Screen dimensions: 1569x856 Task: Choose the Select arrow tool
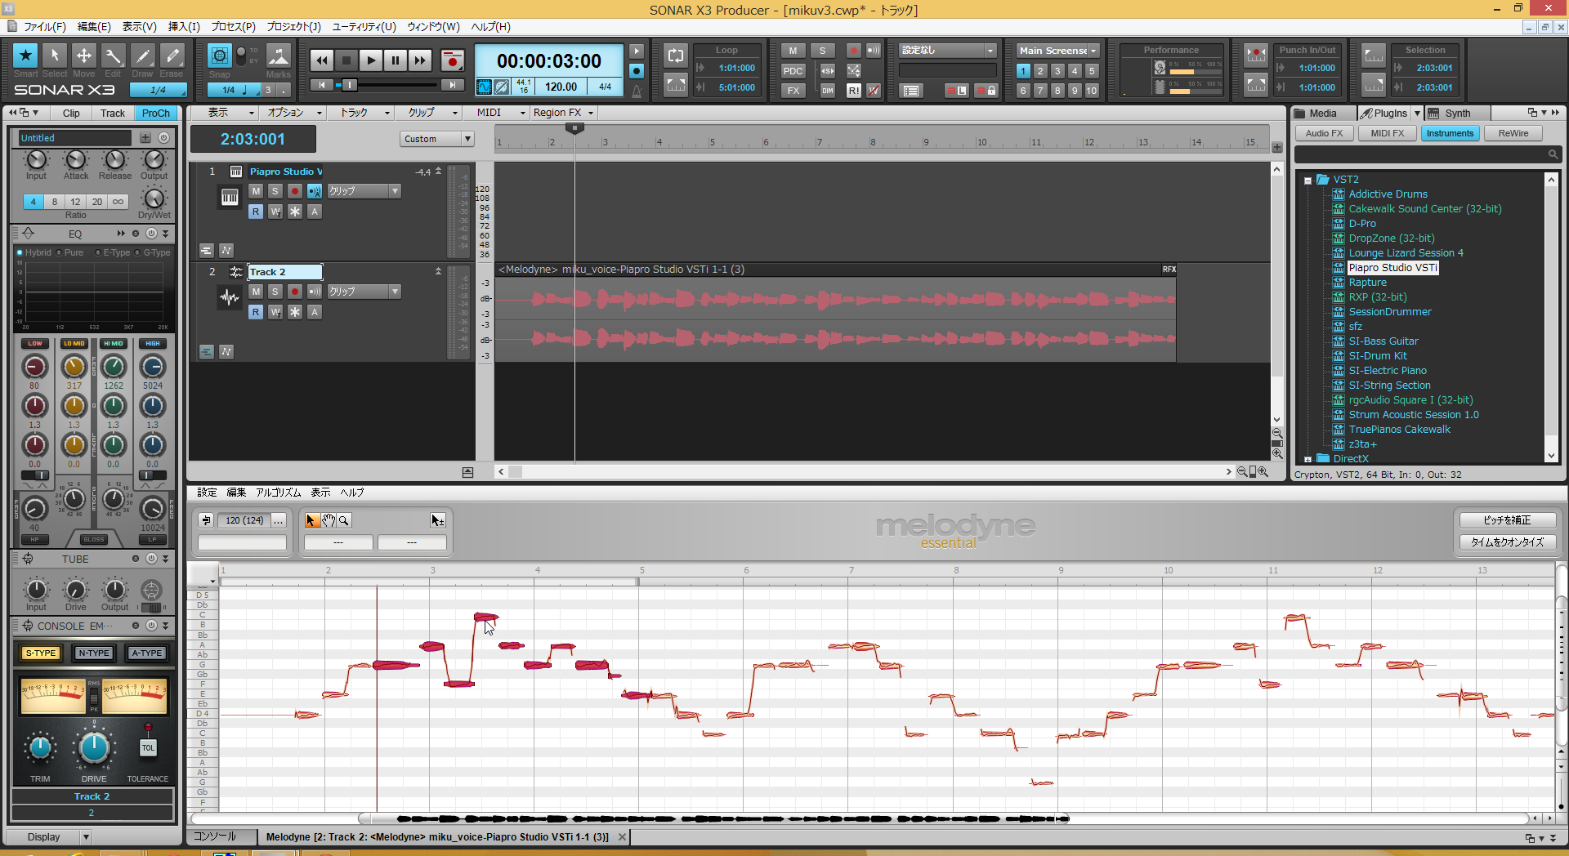[55, 56]
